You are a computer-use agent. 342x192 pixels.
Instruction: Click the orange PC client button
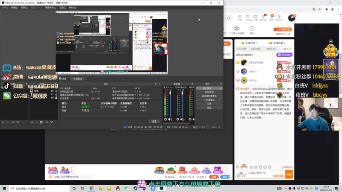[283, 29]
